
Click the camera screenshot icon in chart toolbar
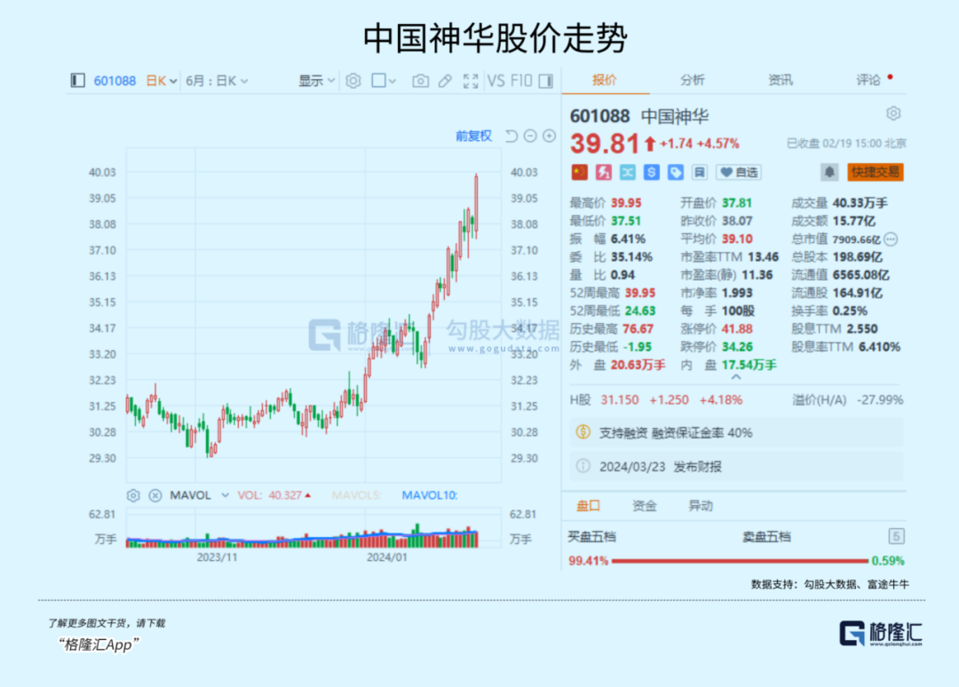[x=420, y=81]
